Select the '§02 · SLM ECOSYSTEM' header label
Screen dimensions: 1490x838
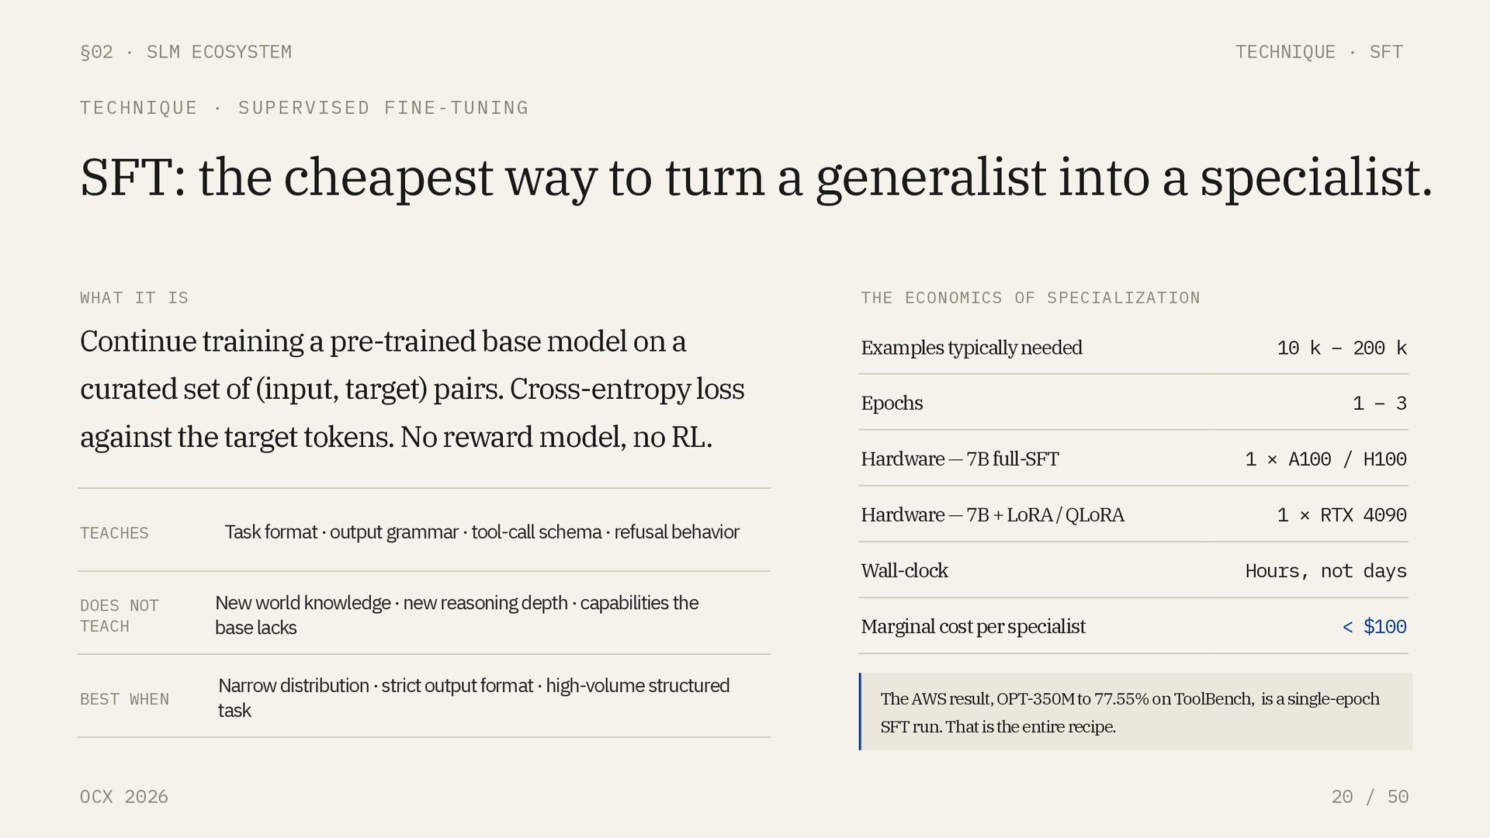[x=185, y=52]
